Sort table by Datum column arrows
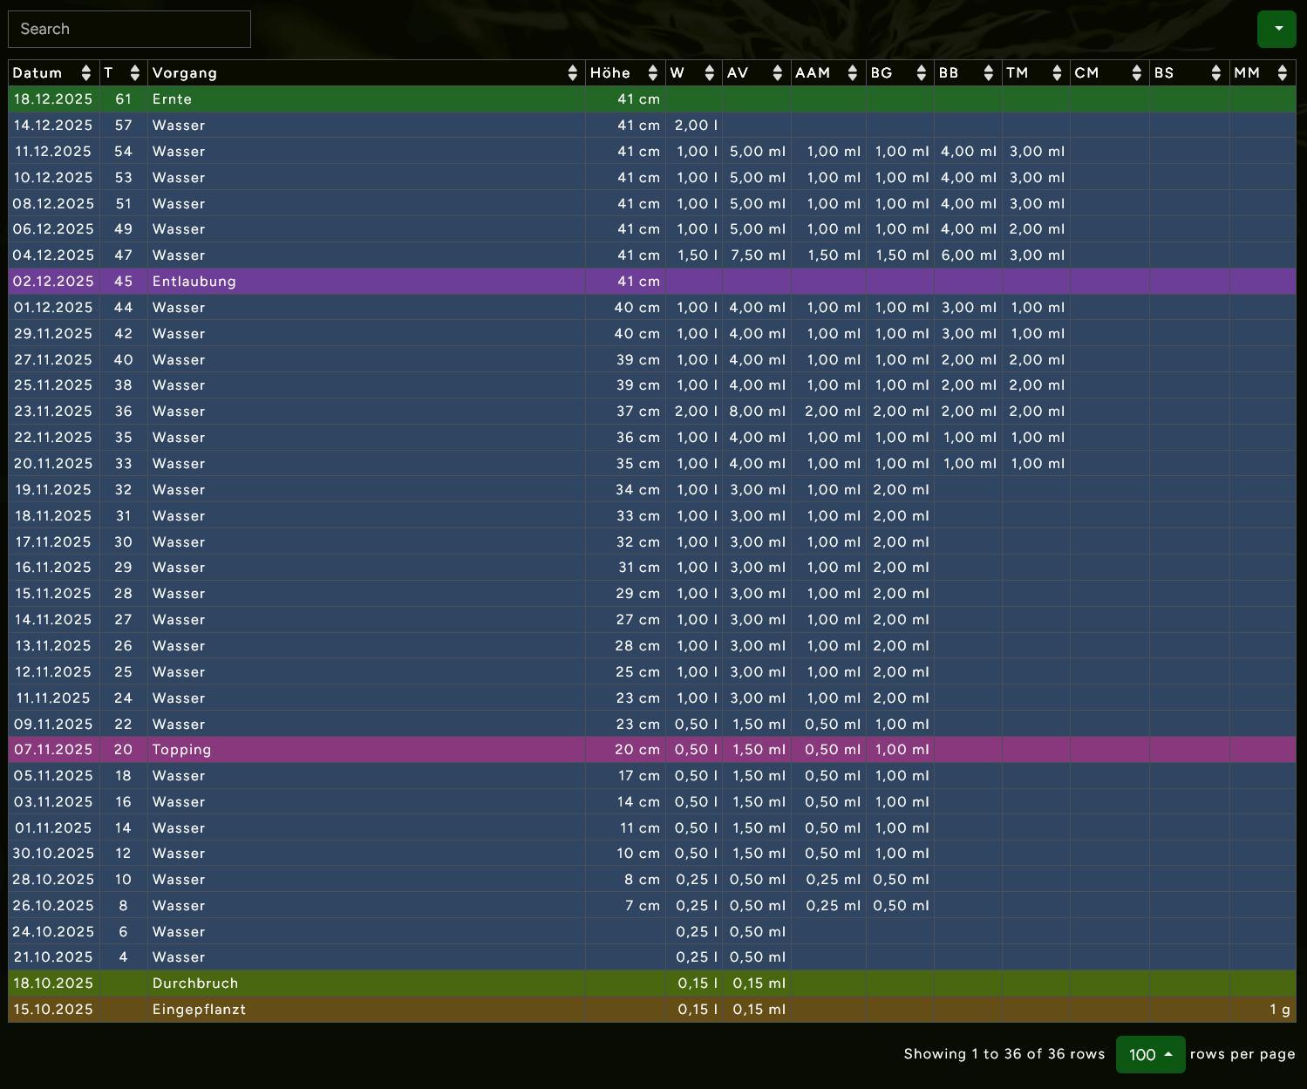 (x=85, y=73)
